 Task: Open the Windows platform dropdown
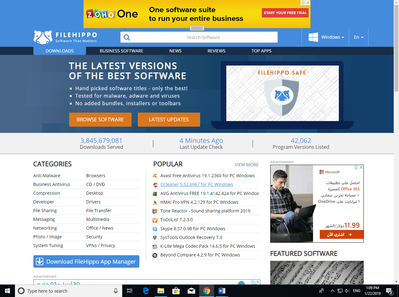(x=326, y=37)
